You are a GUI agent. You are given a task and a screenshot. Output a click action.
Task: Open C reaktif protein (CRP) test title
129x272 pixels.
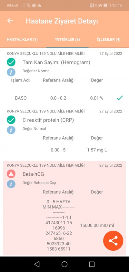48,120
